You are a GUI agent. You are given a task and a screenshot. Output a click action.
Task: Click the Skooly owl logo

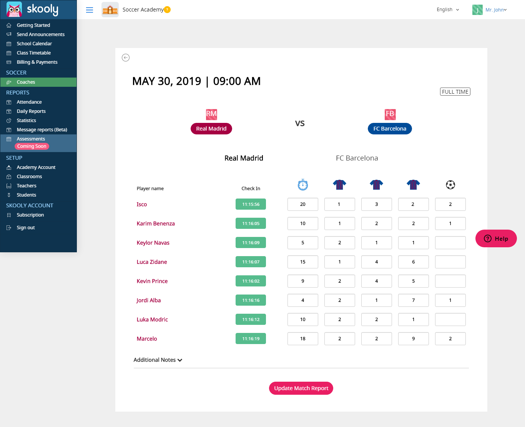click(14, 10)
